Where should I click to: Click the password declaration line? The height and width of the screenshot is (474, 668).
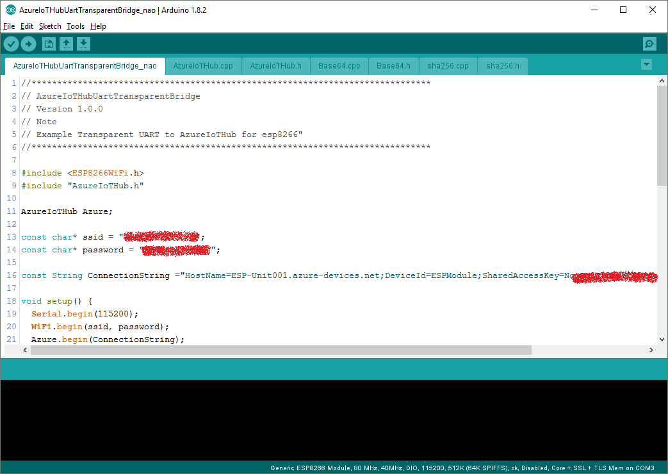[120, 250]
